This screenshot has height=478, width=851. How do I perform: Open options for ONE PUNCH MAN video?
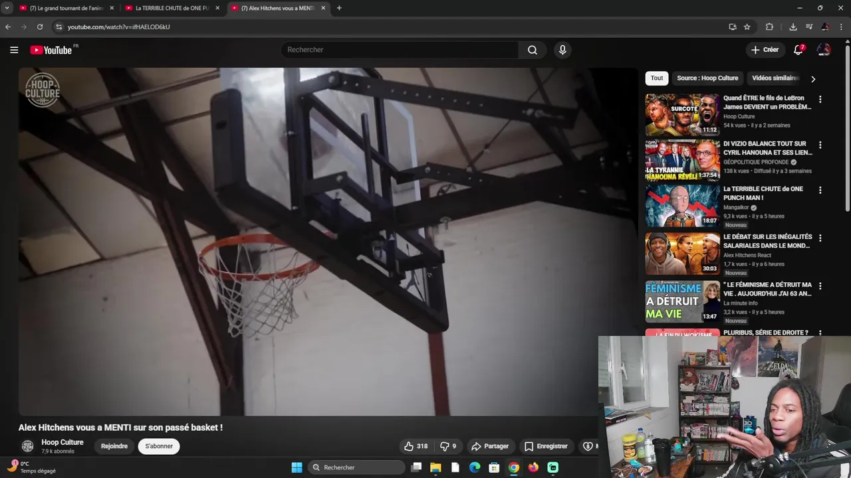click(x=820, y=190)
